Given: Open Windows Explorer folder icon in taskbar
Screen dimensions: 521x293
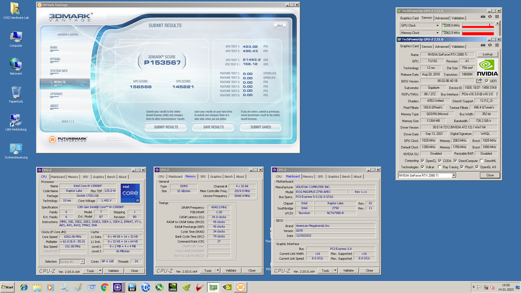Looking at the screenshot, I should pos(37,287).
